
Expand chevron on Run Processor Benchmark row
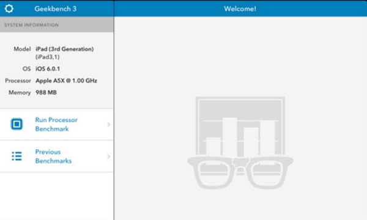(108, 125)
